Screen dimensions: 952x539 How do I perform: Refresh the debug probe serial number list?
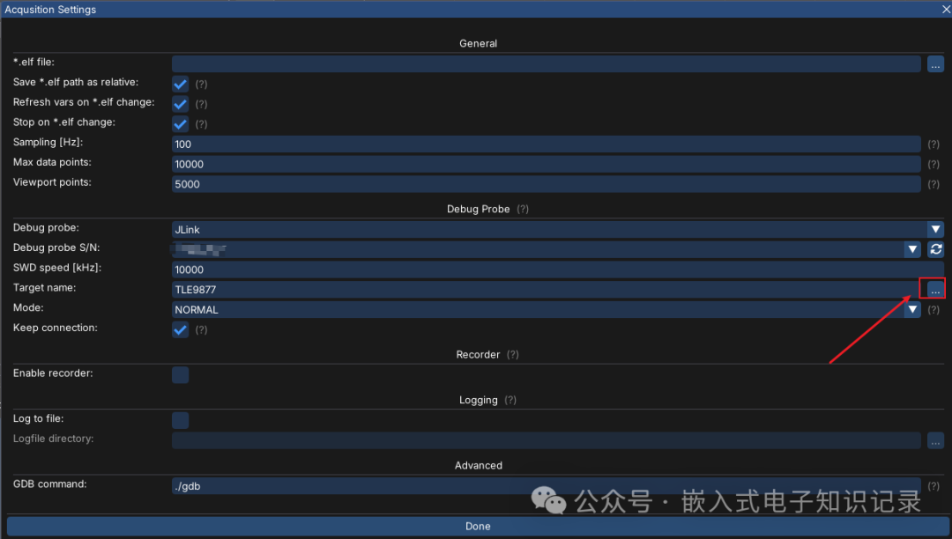(935, 249)
